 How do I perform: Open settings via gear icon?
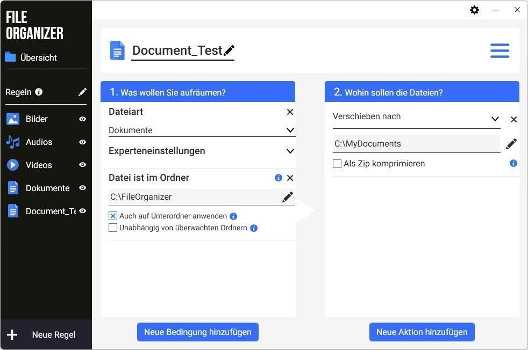coord(474,10)
